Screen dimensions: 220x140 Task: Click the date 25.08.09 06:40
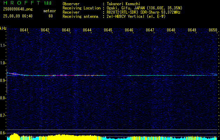(18, 16)
